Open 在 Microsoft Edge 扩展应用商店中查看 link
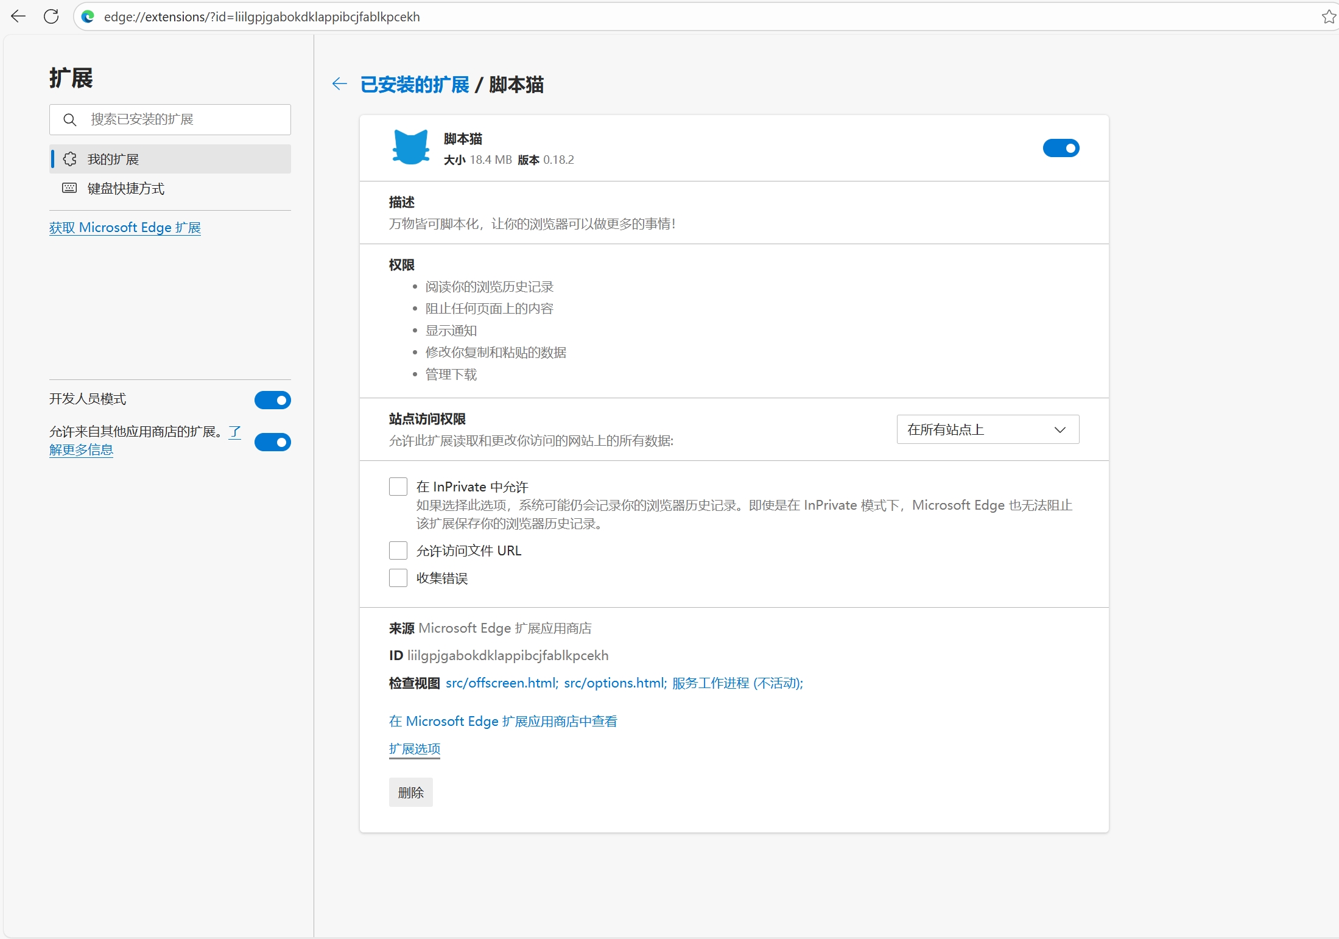The width and height of the screenshot is (1339, 939). click(503, 722)
